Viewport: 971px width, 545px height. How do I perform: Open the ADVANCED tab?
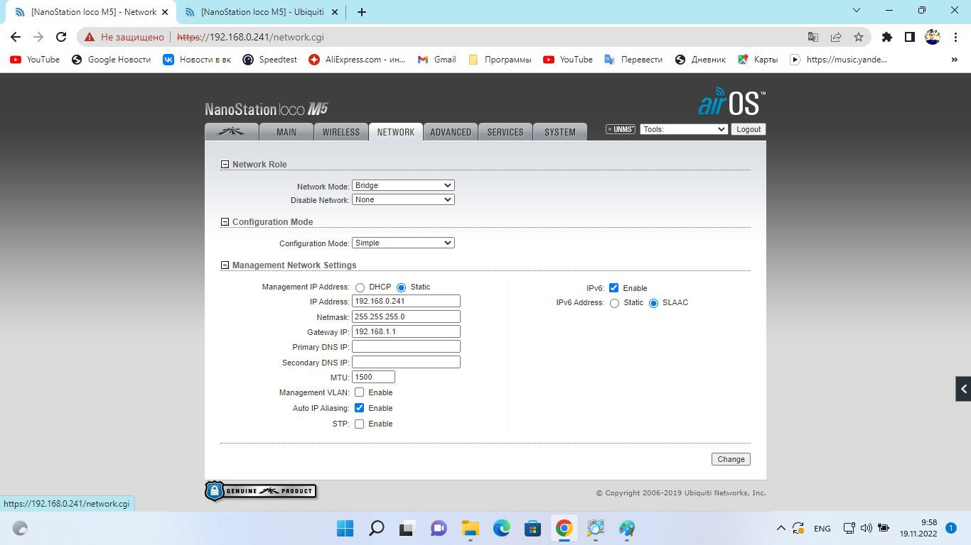coord(451,132)
